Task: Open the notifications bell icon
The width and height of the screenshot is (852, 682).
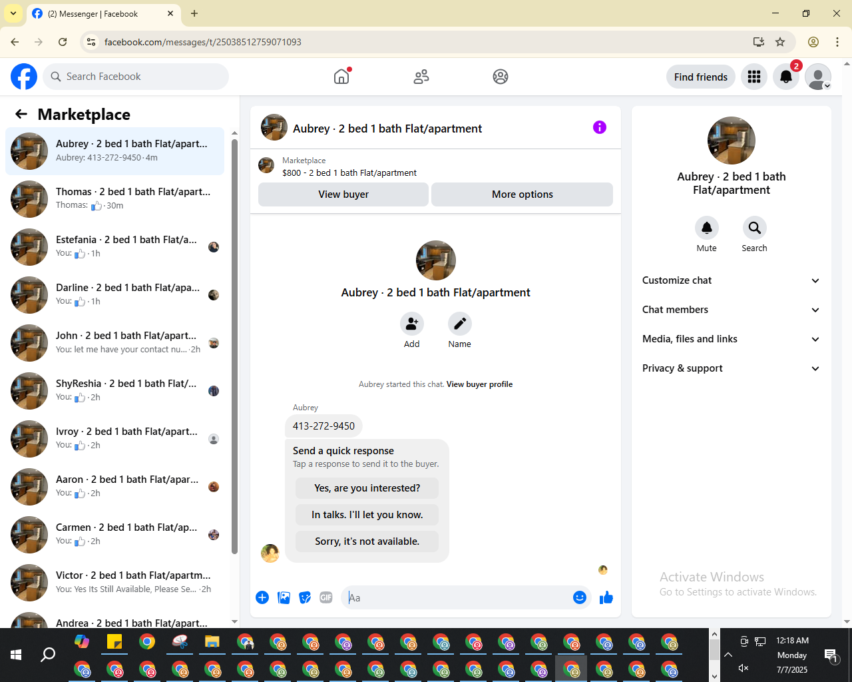Action: [786, 77]
